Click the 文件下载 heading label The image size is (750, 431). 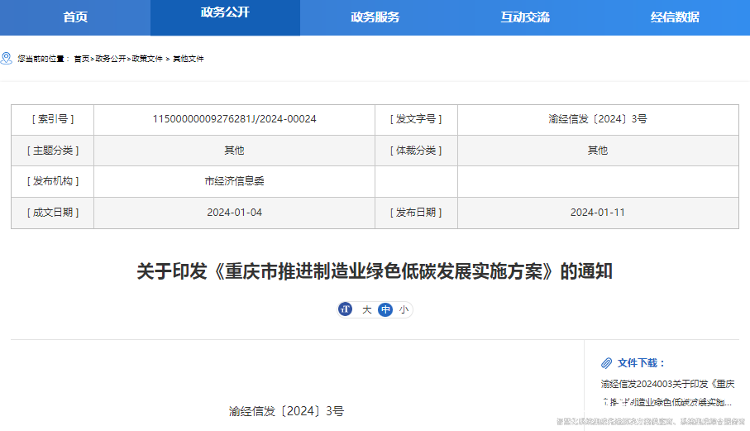pyautogui.click(x=641, y=363)
